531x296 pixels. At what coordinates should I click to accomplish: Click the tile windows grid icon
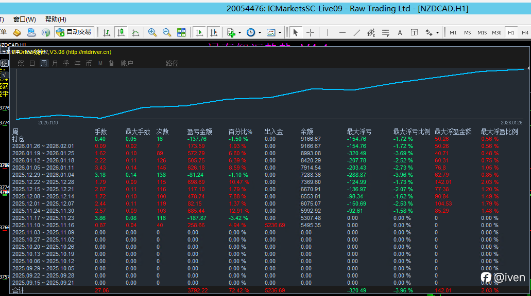point(181,32)
